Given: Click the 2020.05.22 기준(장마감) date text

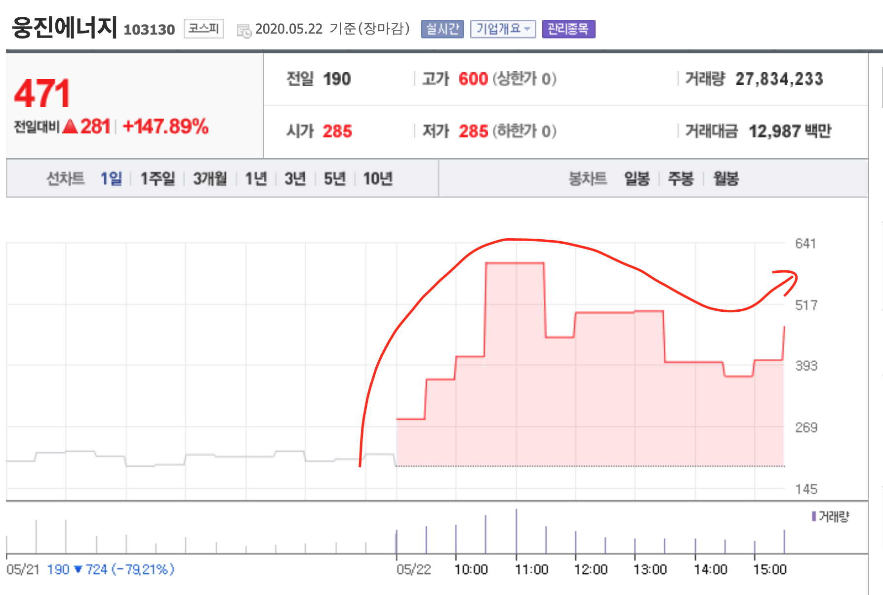Looking at the screenshot, I should [x=332, y=29].
